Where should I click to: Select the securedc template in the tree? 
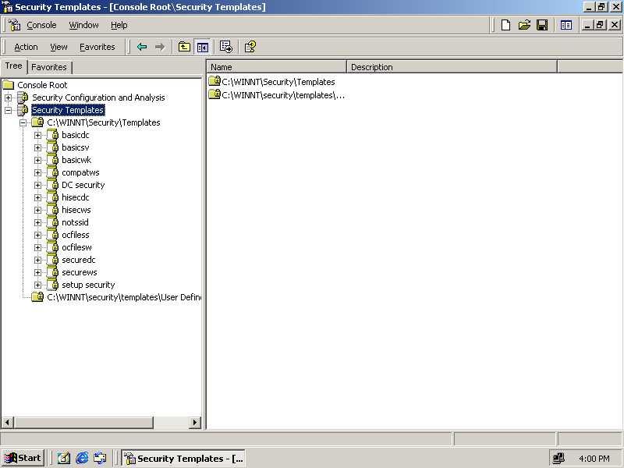tap(78, 260)
